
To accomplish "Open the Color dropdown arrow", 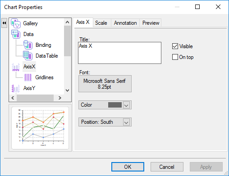I will coord(126,105).
